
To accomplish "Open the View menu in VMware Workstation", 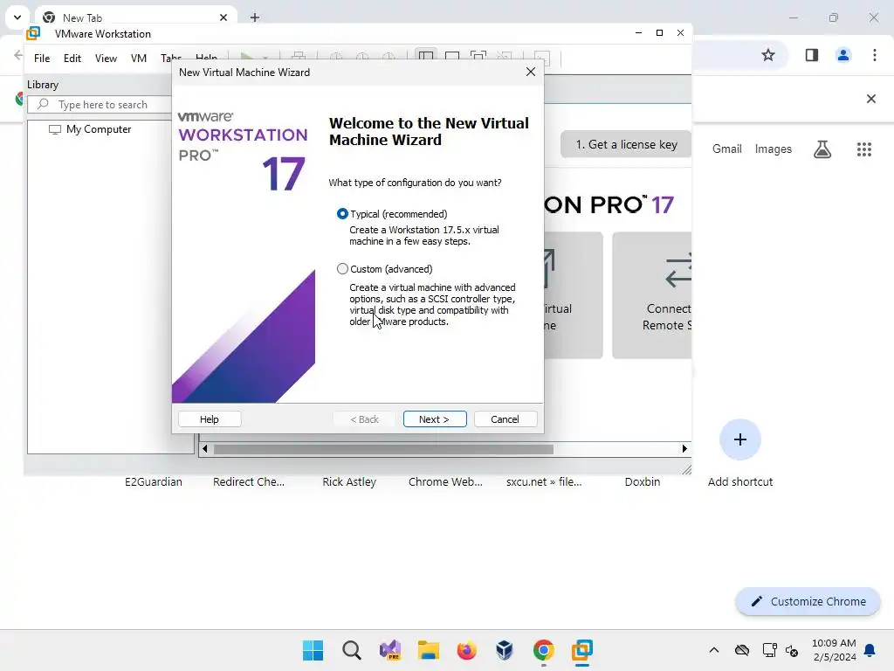I will click(x=106, y=59).
